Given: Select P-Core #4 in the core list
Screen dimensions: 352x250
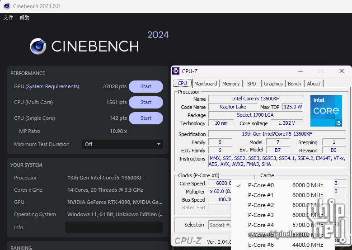Looking at the screenshot, I should 282,225.
